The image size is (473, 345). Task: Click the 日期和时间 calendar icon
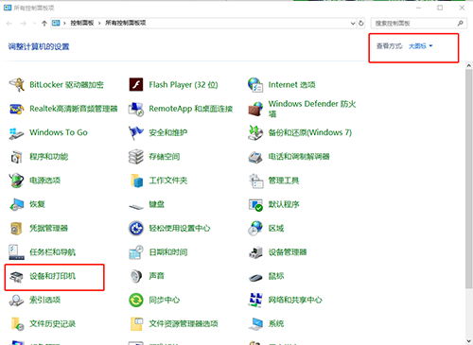[136, 252]
